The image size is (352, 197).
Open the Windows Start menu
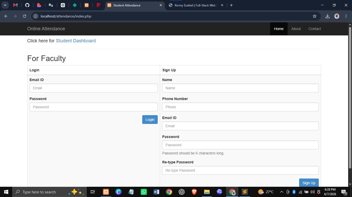pos(6,192)
